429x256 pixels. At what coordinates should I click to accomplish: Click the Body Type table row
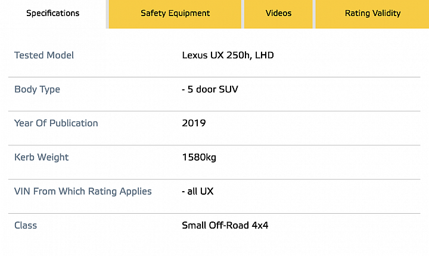(x=214, y=94)
